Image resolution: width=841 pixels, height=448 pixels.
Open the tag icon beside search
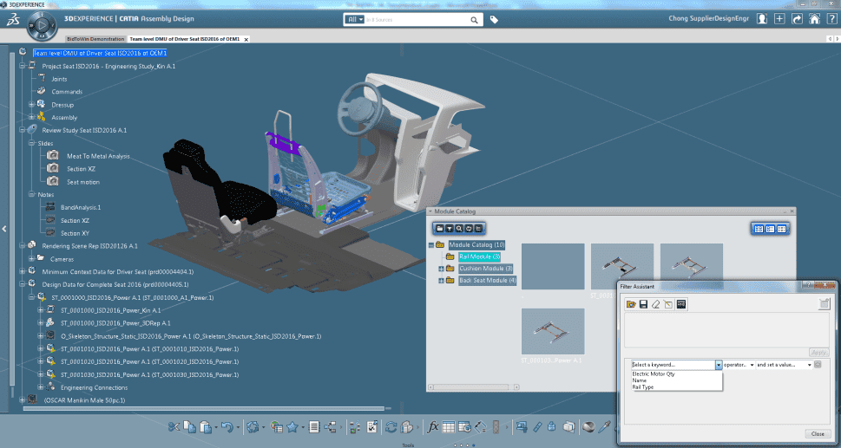494,20
